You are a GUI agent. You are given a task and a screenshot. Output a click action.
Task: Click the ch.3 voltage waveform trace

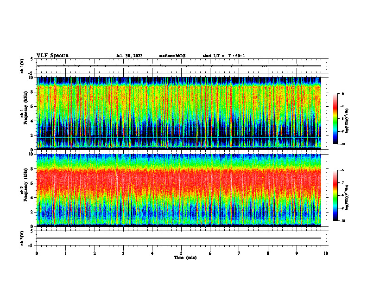coord(179,238)
